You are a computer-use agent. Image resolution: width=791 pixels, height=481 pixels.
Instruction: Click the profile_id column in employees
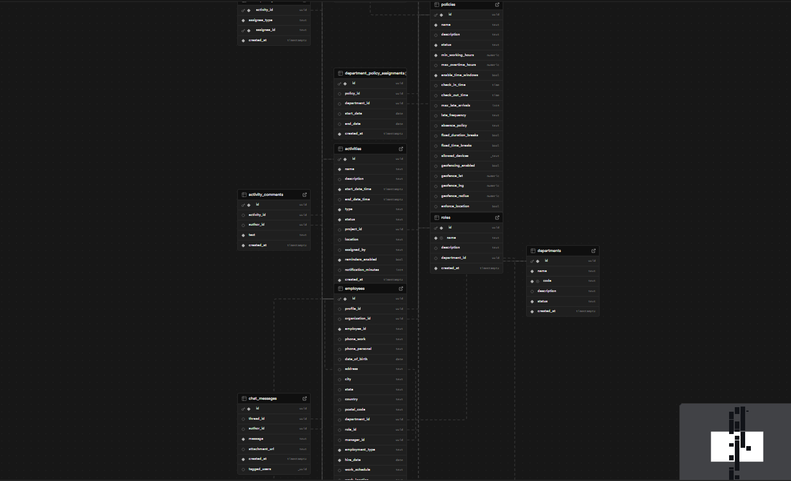point(370,309)
